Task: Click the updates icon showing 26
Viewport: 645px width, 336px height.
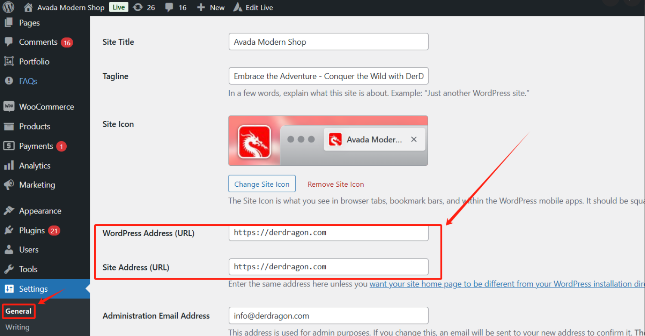Action: 138,7
